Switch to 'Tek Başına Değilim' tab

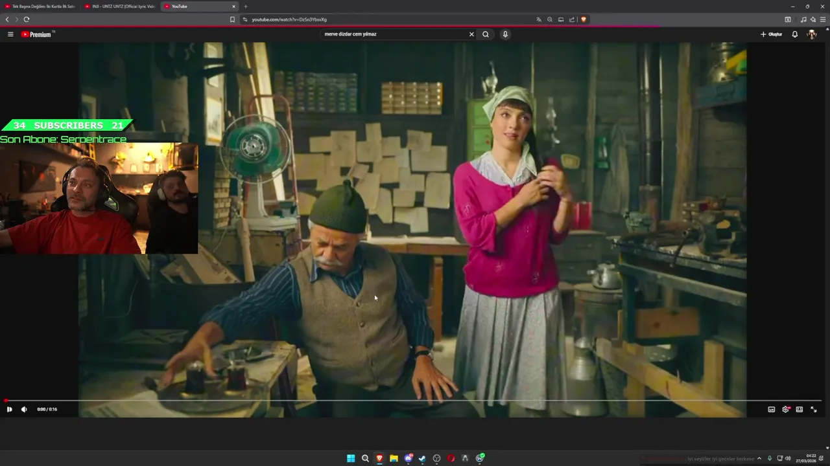pyautogui.click(x=41, y=6)
